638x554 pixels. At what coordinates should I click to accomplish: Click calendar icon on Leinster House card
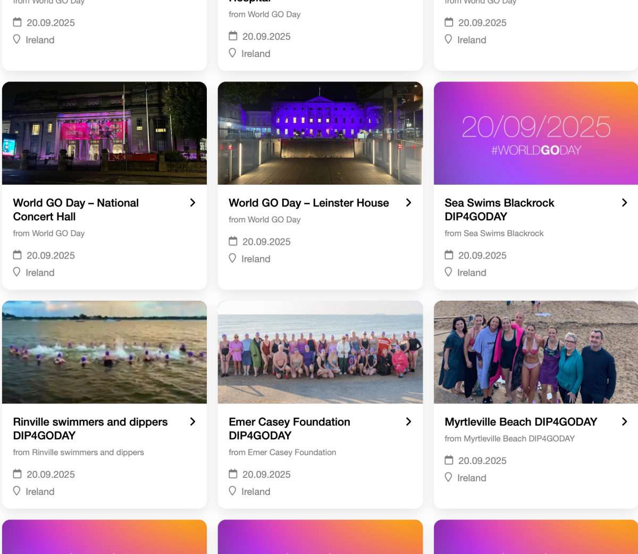[233, 241]
